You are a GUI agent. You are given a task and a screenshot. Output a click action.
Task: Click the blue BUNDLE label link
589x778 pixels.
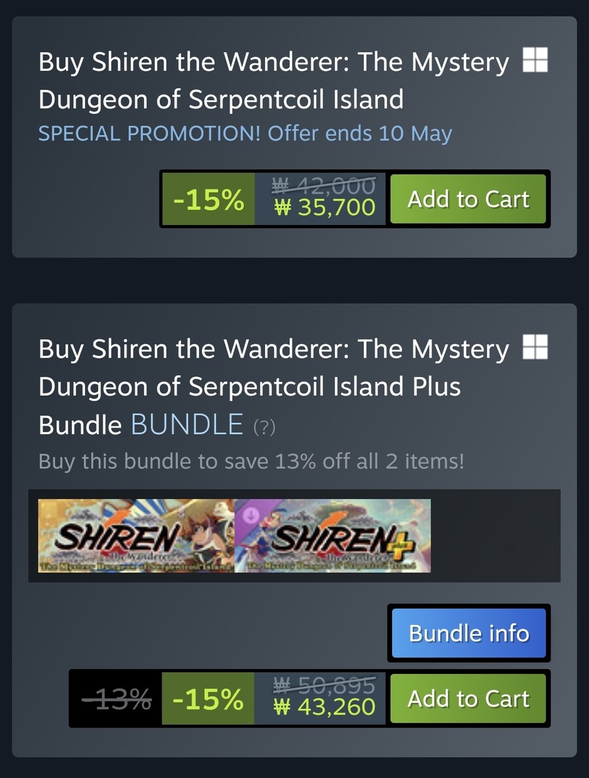point(187,425)
